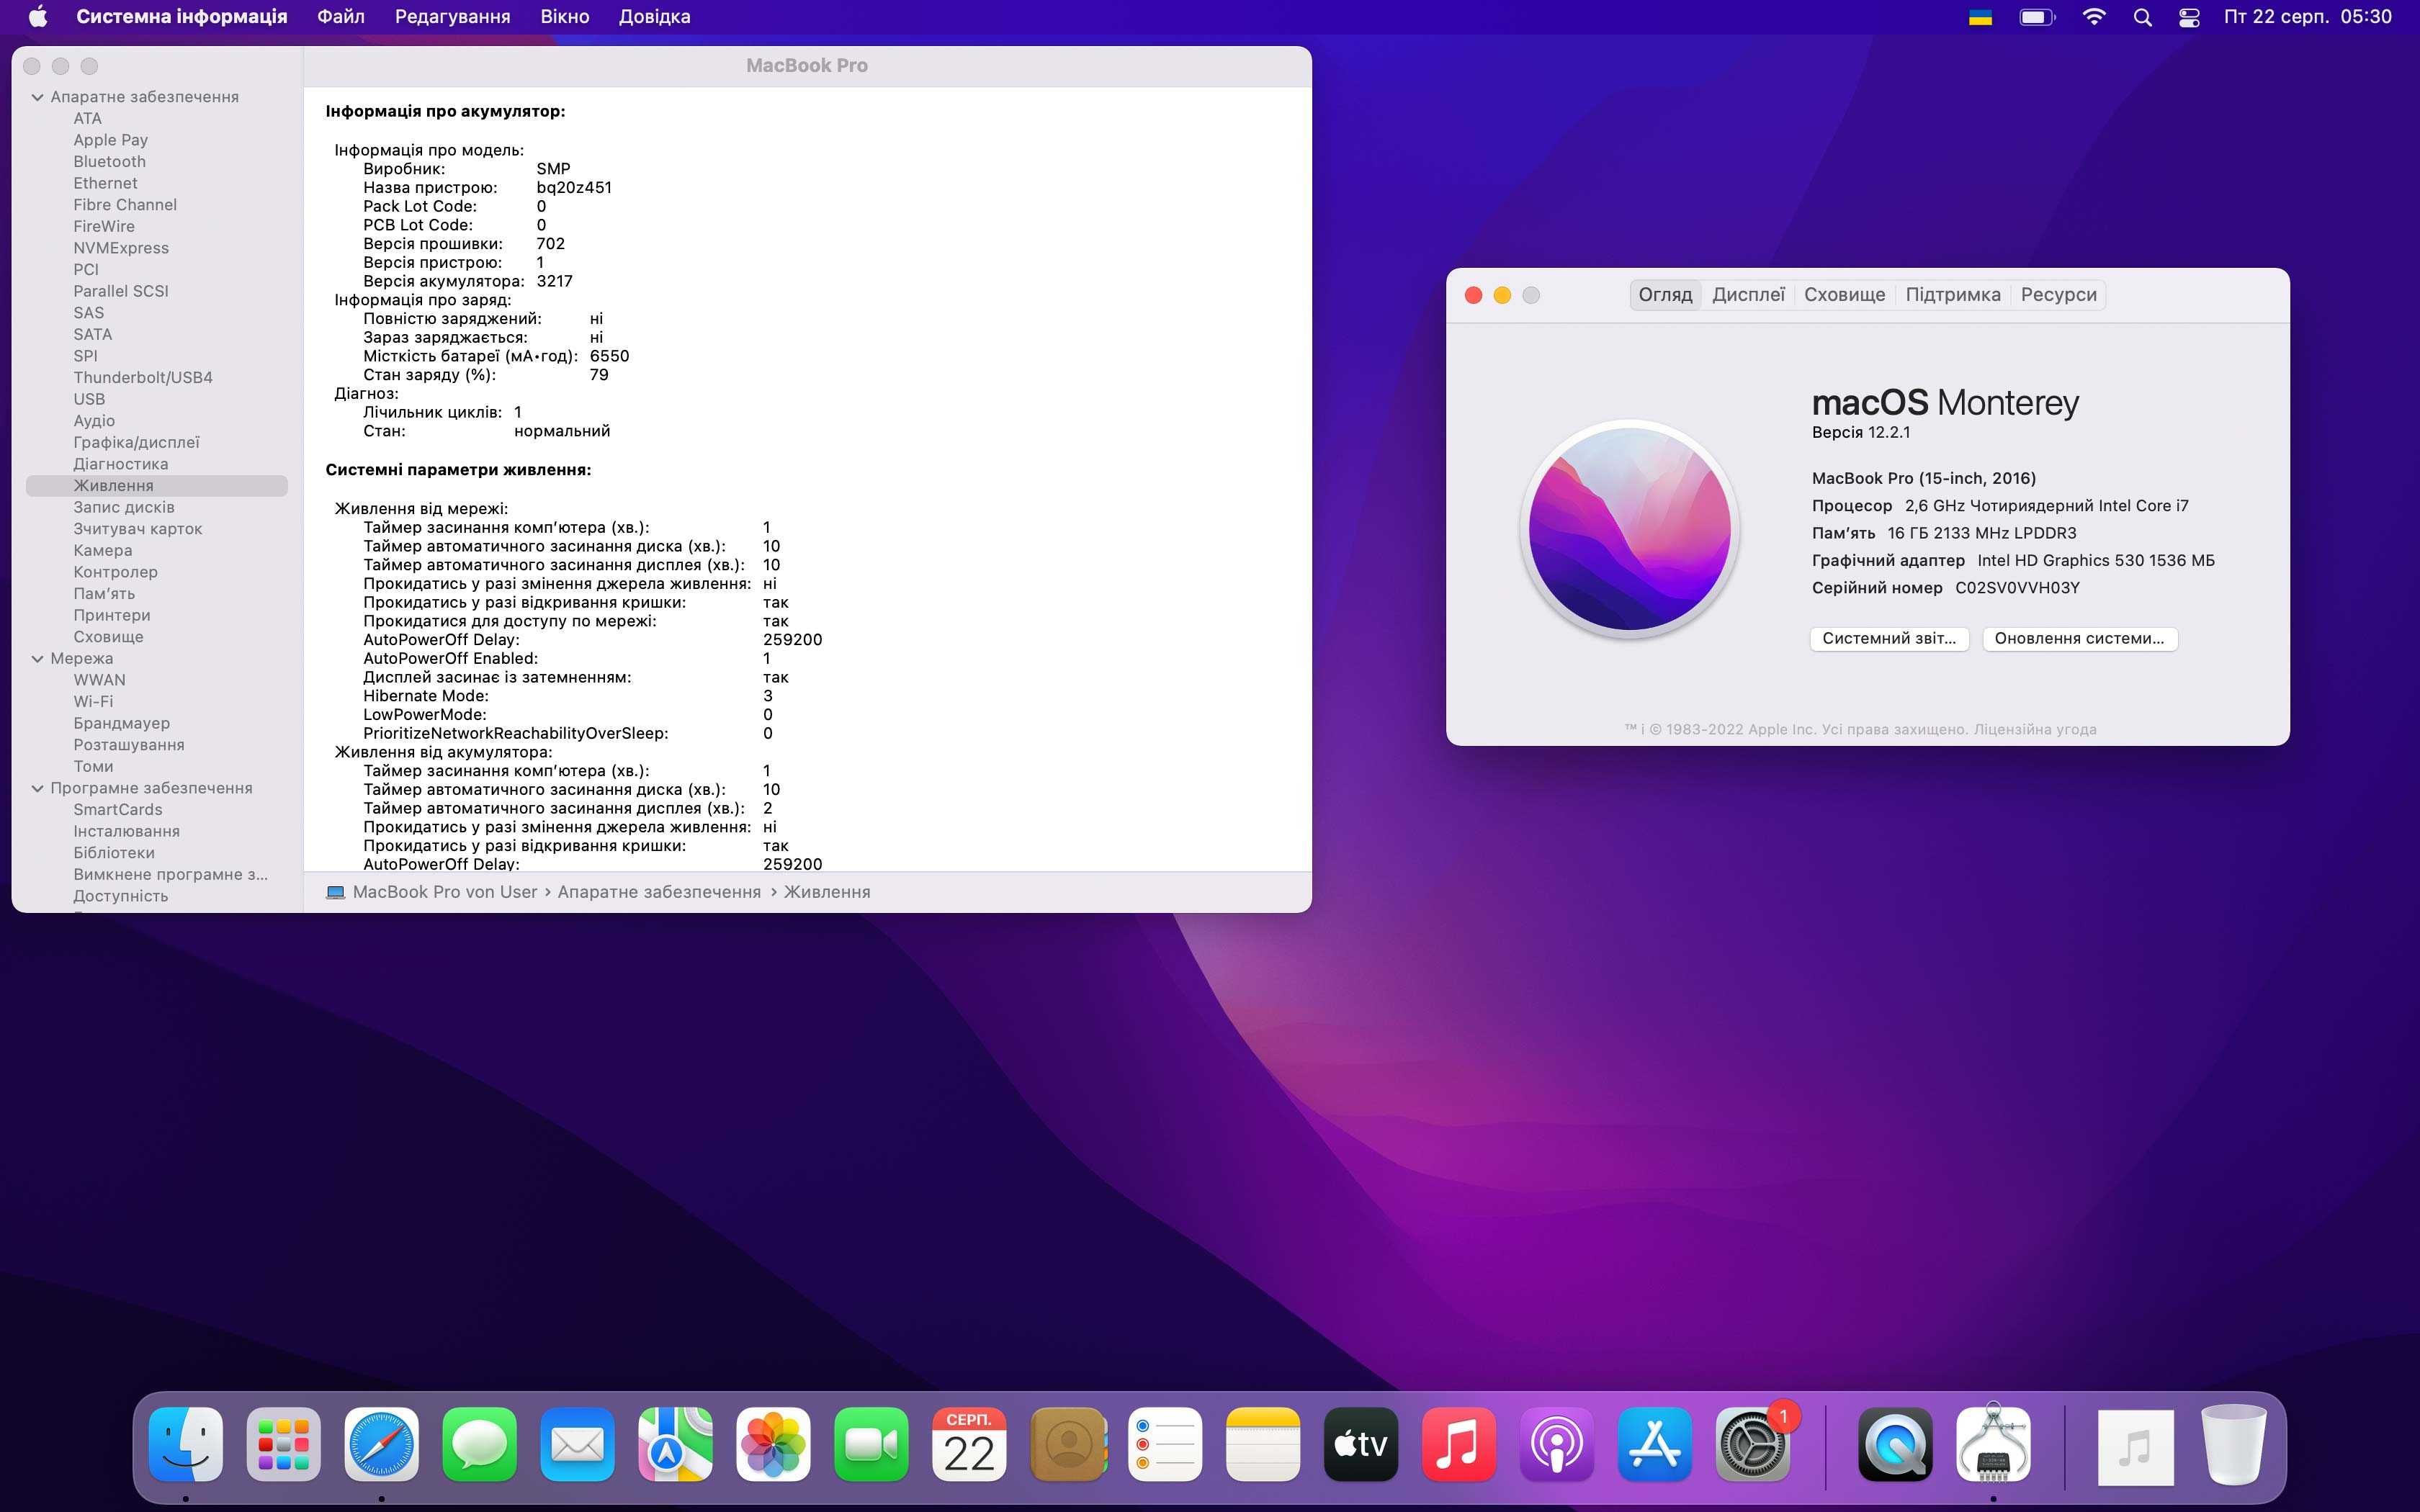The height and width of the screenshot is (1512, 2420).
Task: Click the Wi-Fi status icon
Action: (2094, 16)
